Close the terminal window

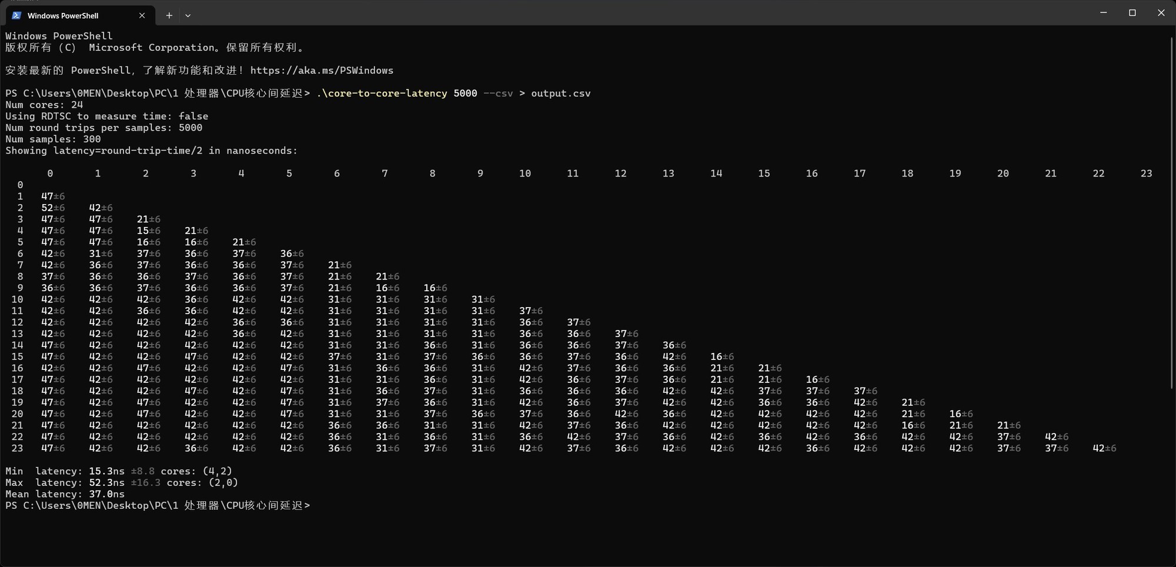(x=1161, y=13)
